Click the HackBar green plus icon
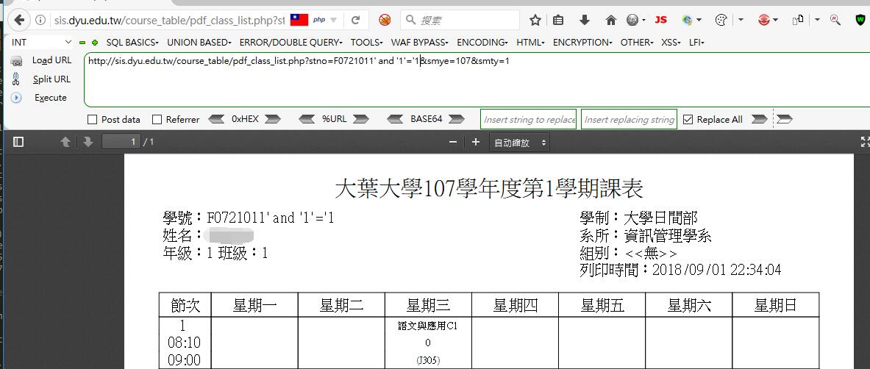Screen dimensions: 870x369 (x=95, y=42)
